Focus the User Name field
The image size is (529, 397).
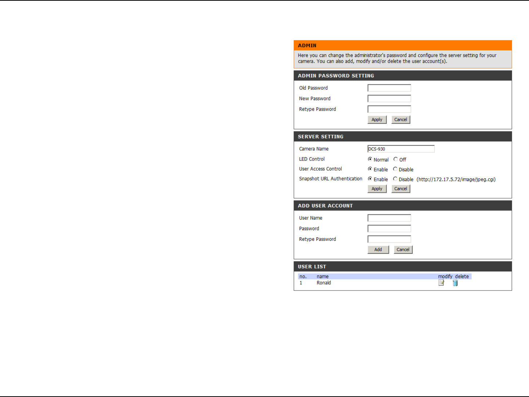point(389,218)
